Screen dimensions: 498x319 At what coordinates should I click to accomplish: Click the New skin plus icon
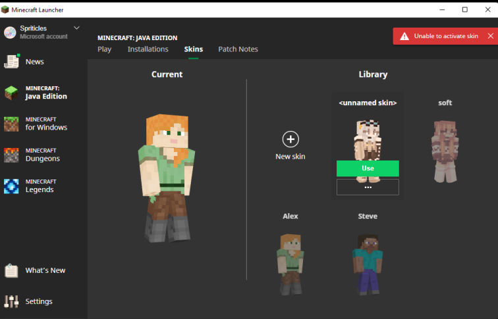tap(290, 139)
